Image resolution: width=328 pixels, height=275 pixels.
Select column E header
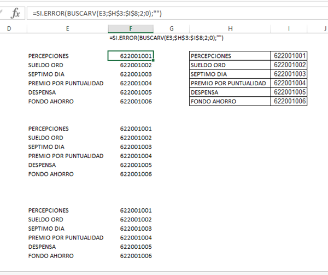click(x=68, y=28)
